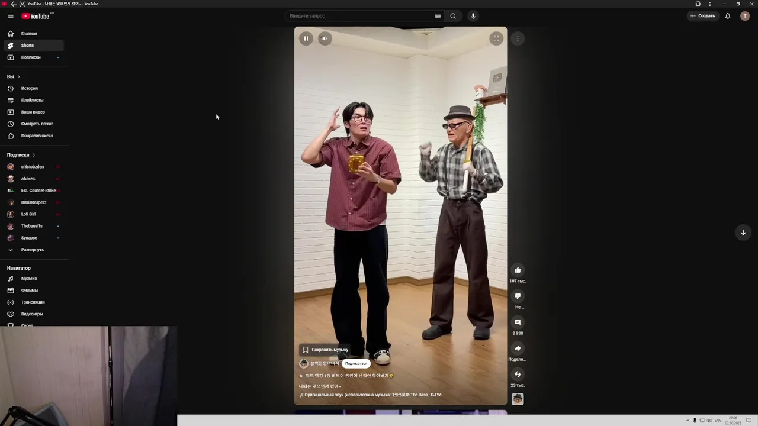Image resolution: width=758 pixels, height=426 pixels.
Task: Open remix option (23 тыс.)
Action: [518, 374]
